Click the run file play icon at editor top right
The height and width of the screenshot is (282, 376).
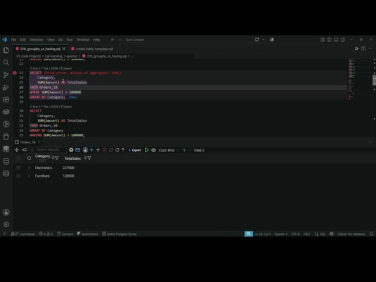pos(357,49)
